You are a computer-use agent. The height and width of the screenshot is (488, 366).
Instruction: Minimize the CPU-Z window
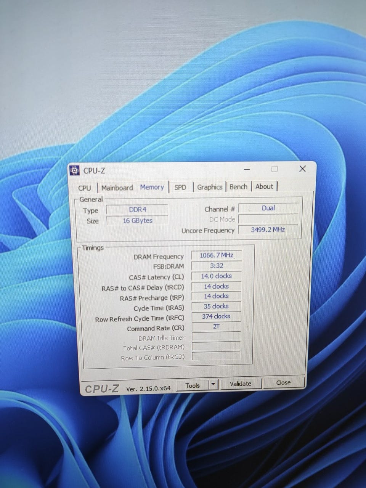pyautogui.click(x=247, y=169)
